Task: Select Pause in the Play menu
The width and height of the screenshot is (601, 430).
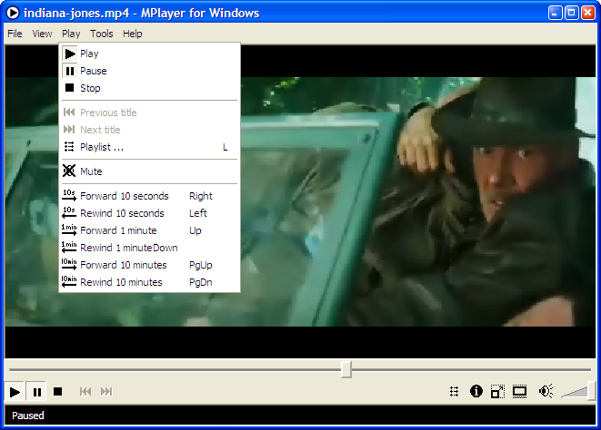Action: (150, 71)
